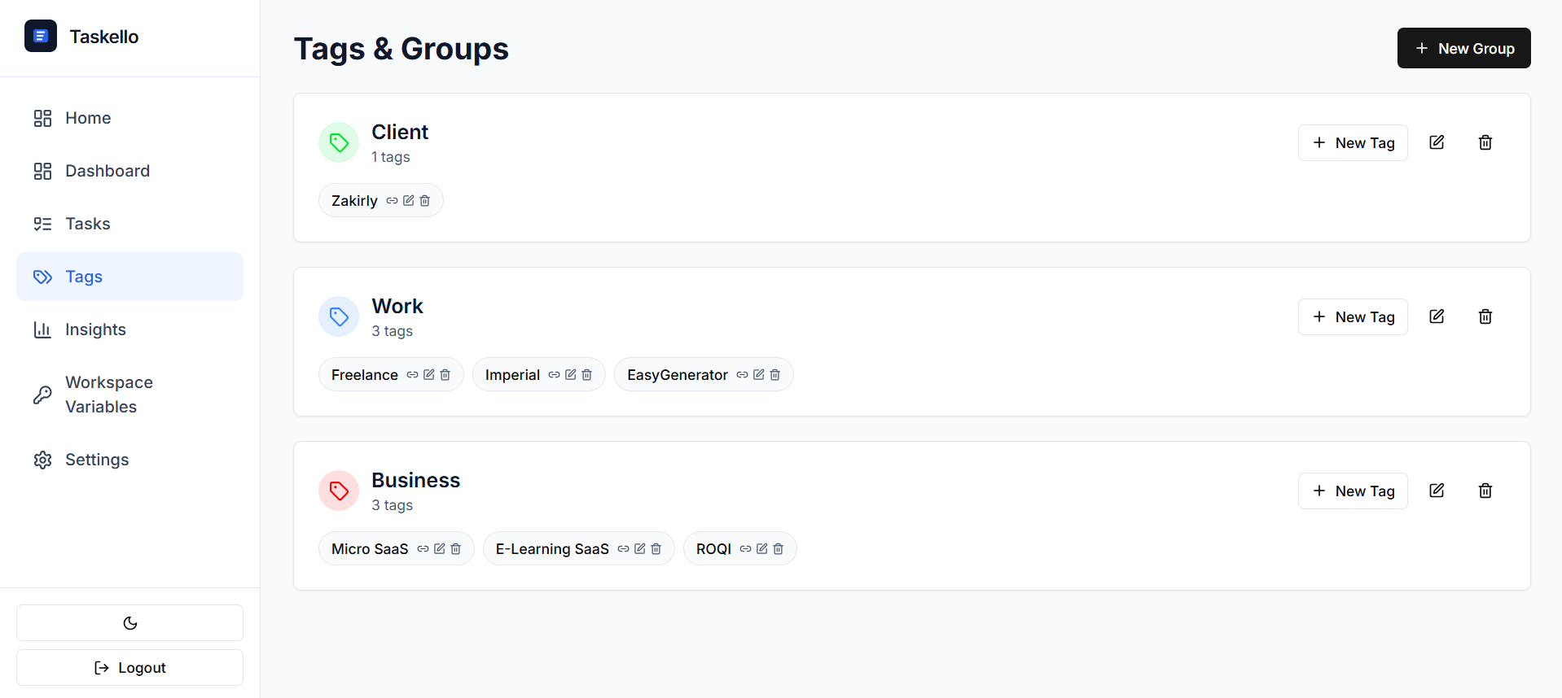Copy link for Micro SaaS tag
The image size is (1562, 698).
423,548
